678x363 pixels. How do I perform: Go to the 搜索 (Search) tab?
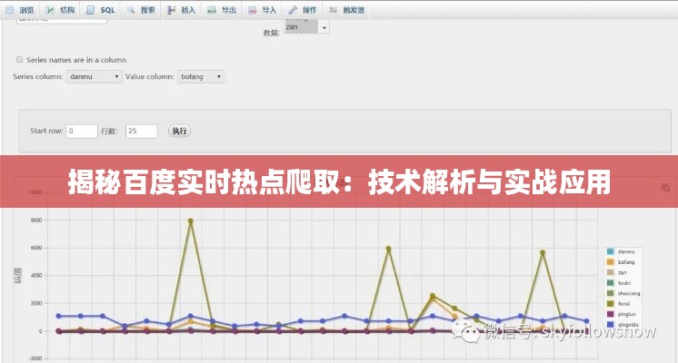pos(142,9)
